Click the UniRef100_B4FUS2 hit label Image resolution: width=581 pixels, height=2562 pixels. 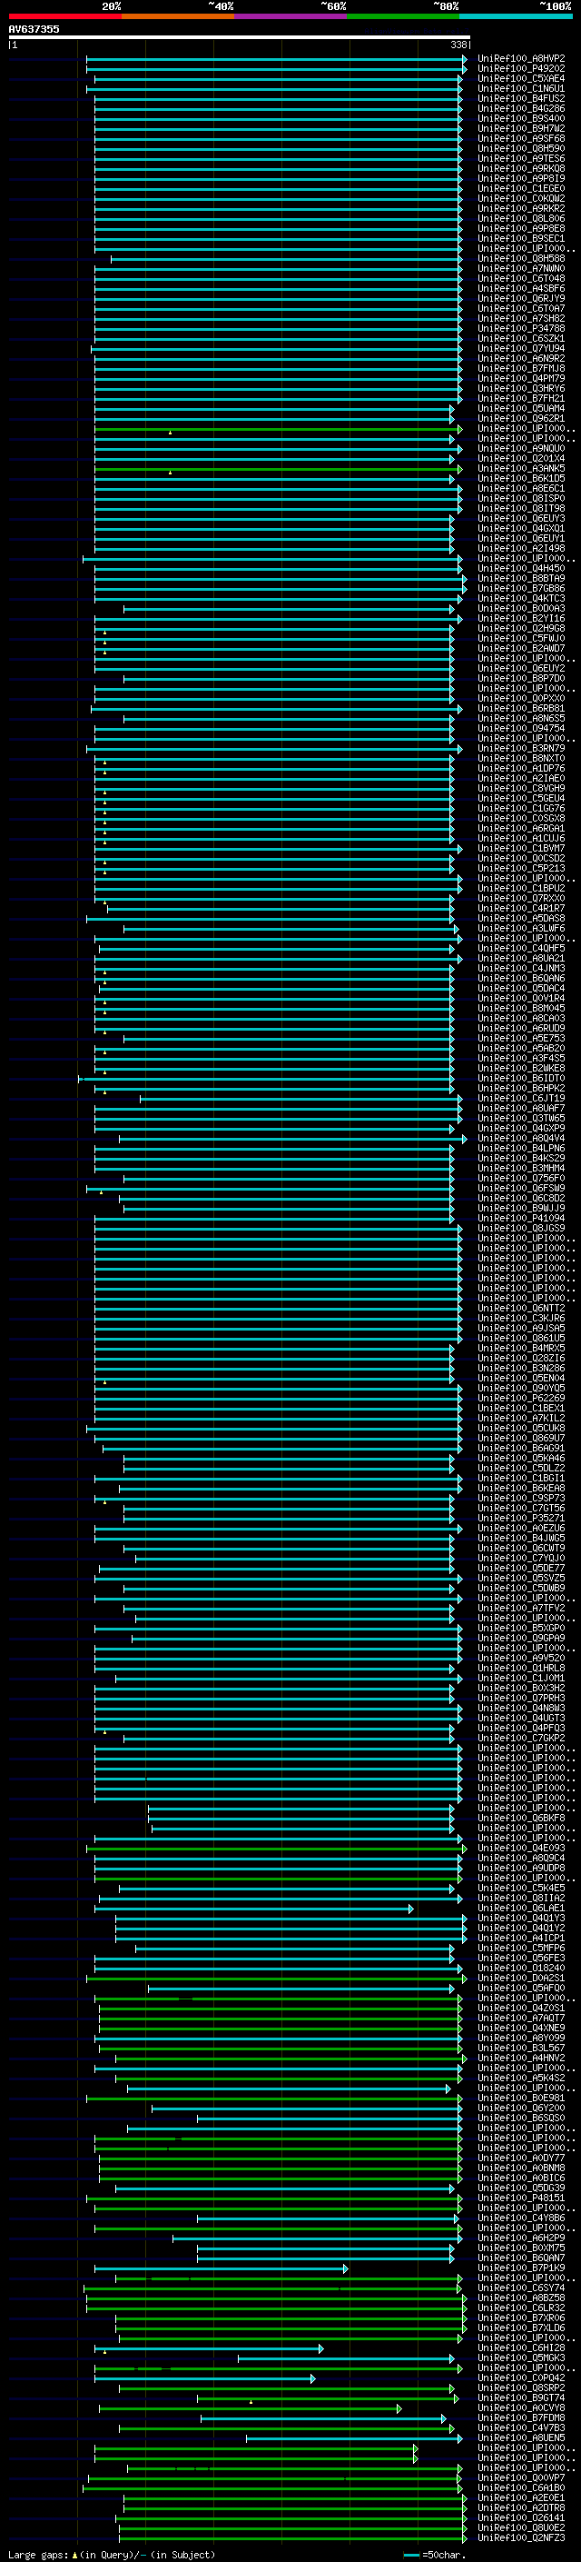point(520,98)
